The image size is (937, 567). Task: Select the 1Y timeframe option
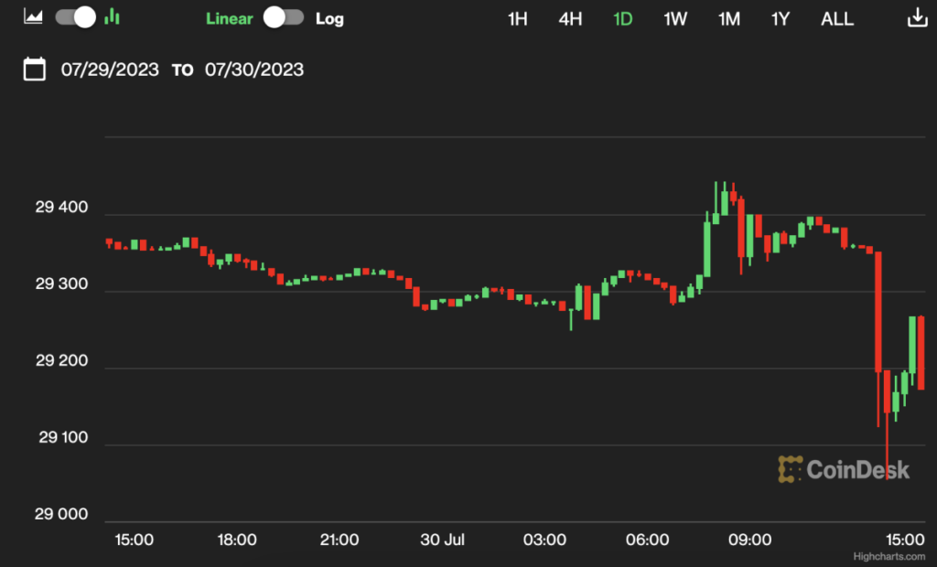click(780, 18)
